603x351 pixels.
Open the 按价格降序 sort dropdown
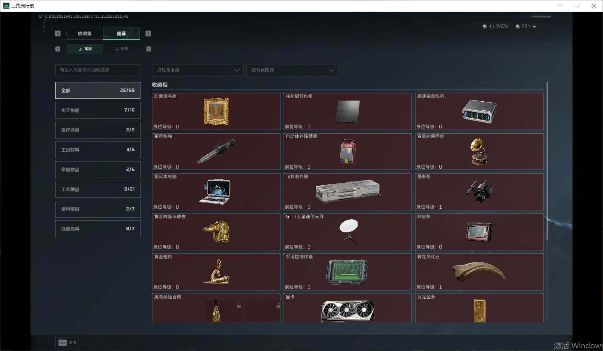(x=292, y=70)
